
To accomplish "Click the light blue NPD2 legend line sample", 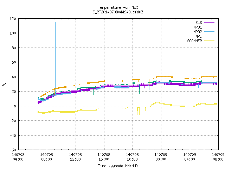I will pos(209,32).
